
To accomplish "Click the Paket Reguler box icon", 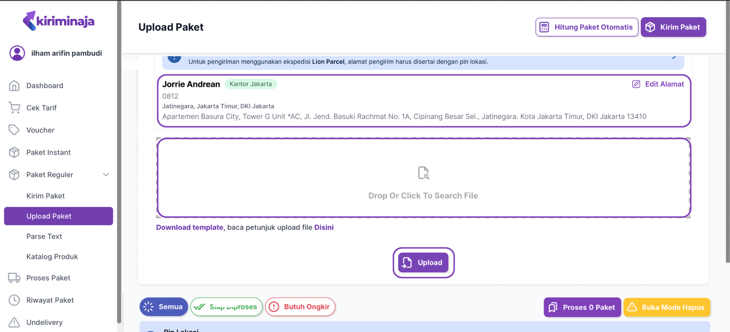I will pyautogui.click(x=14, y=175).
